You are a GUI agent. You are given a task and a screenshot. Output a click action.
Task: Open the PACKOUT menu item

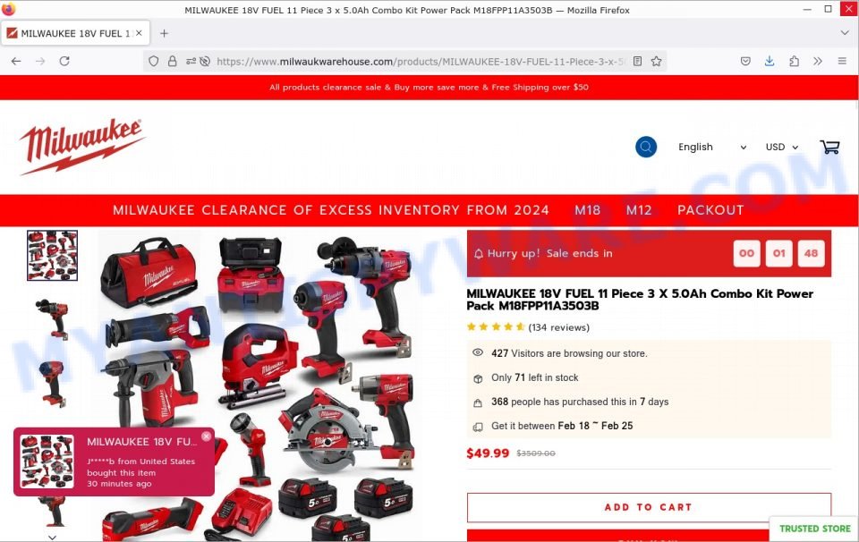[x=710, y=210]
